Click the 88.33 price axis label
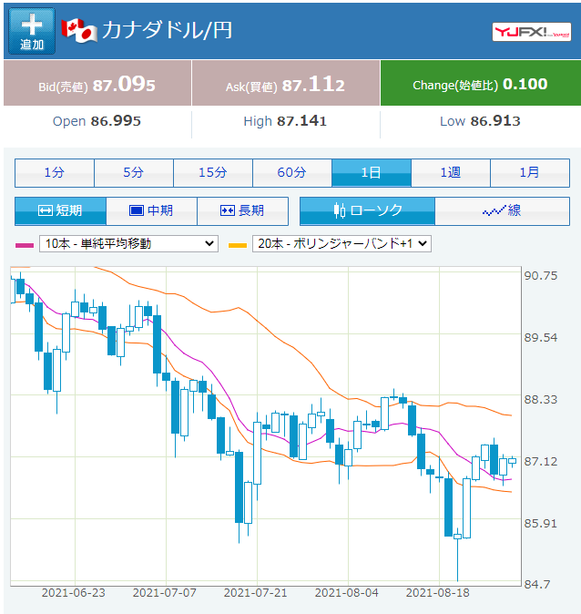Screen dimensions: 581x614 click(541, 399)
